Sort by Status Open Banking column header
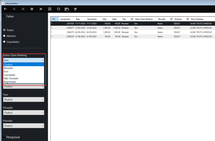This screenshot has width=215, height=141. pyautogui.click(x=145, y=19)
